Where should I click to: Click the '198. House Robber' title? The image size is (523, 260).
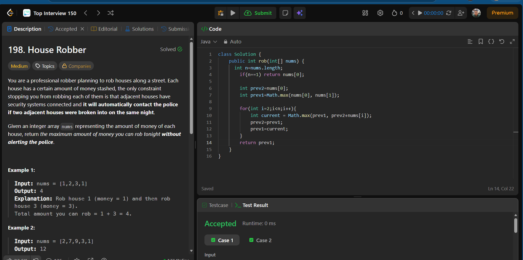(48, 50)
